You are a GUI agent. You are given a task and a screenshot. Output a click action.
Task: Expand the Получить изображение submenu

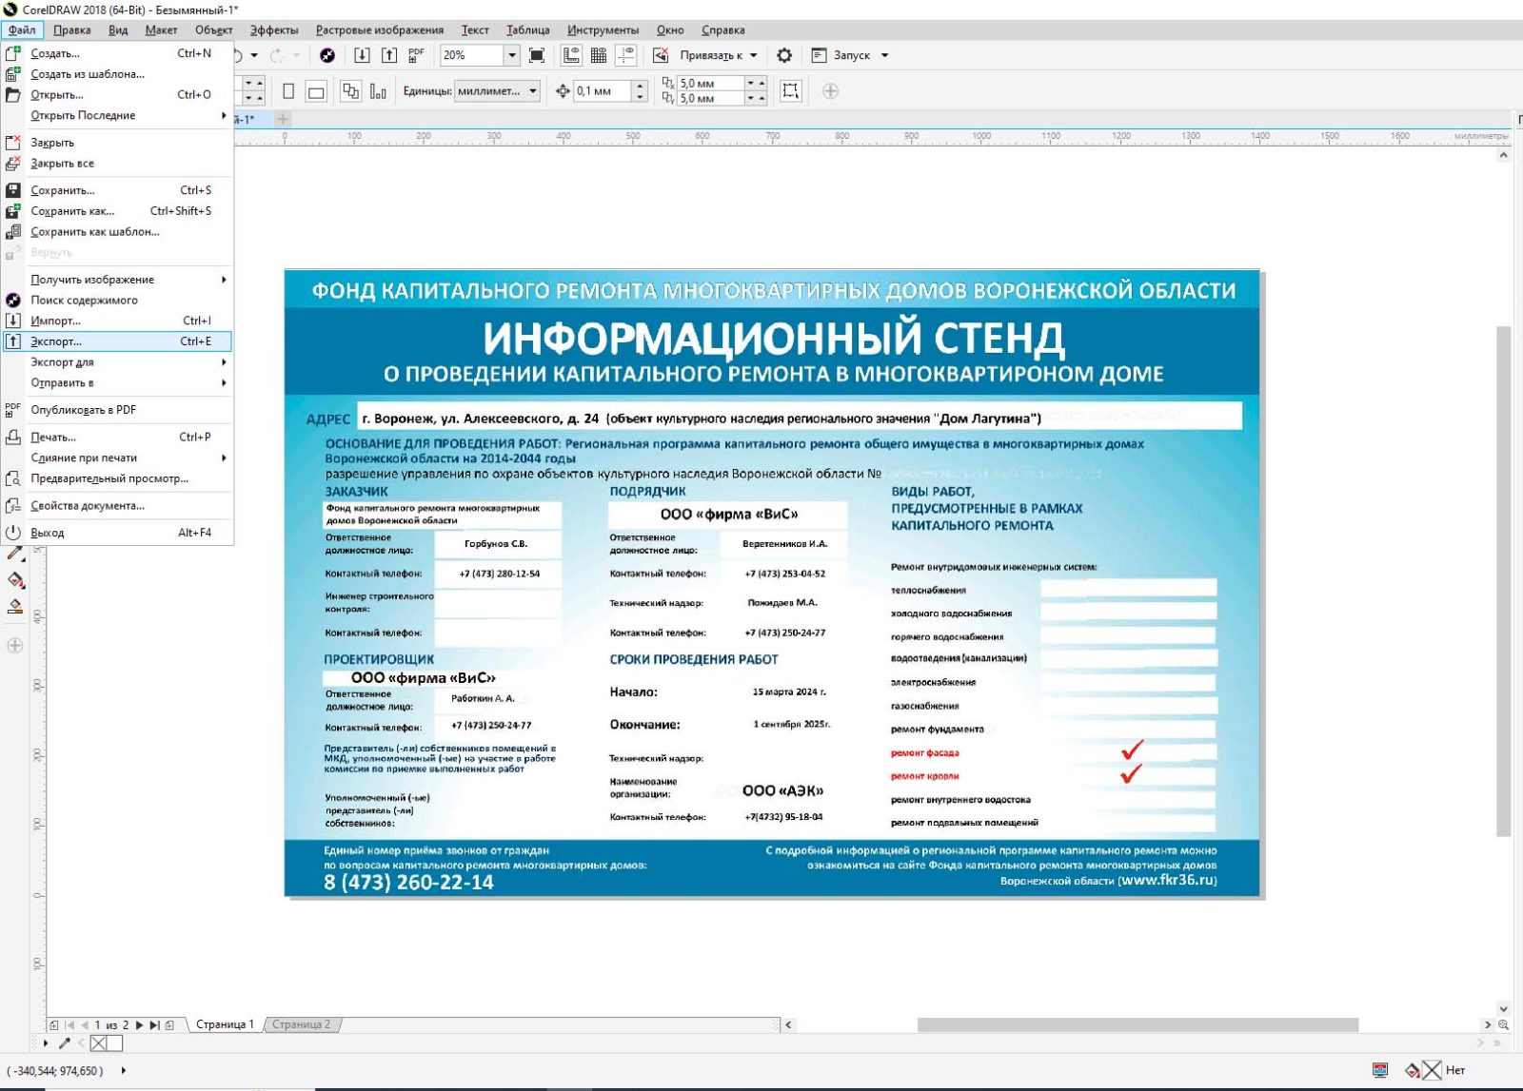(x=117, y=280)
